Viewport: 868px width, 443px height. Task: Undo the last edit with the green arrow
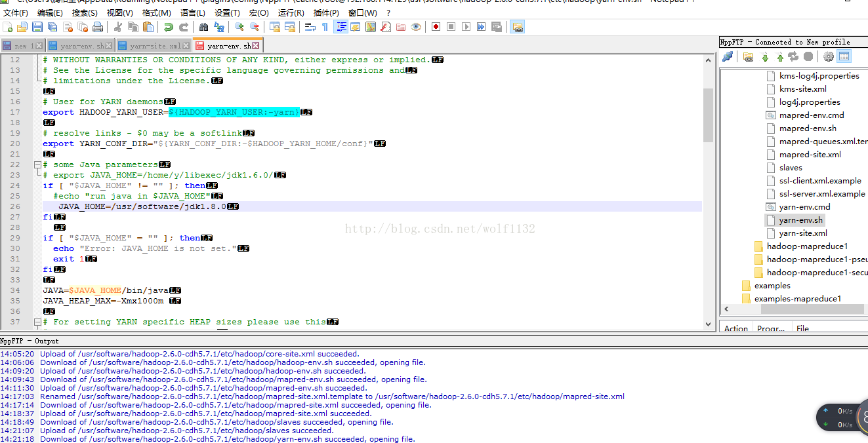169,27
